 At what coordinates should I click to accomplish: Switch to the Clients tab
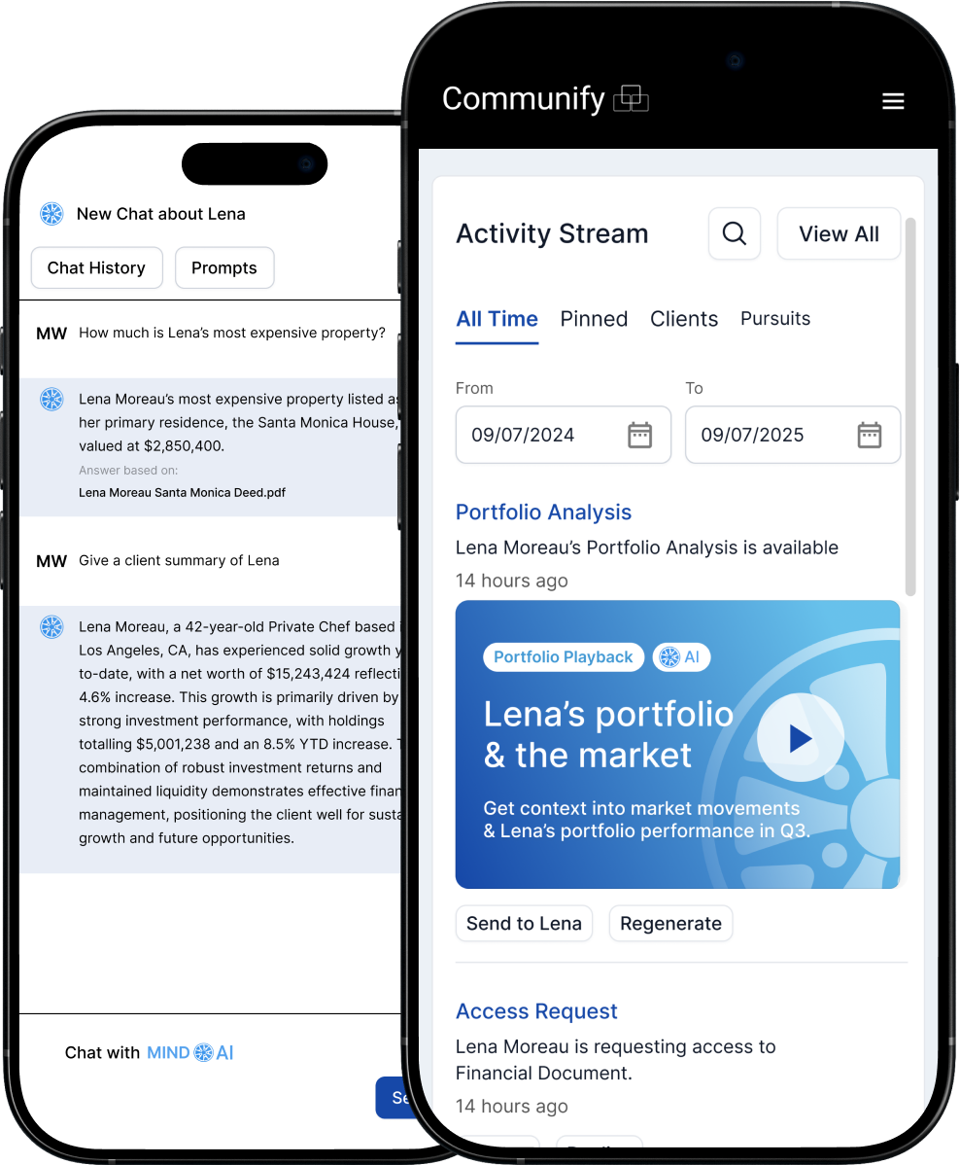click(684, 319)
